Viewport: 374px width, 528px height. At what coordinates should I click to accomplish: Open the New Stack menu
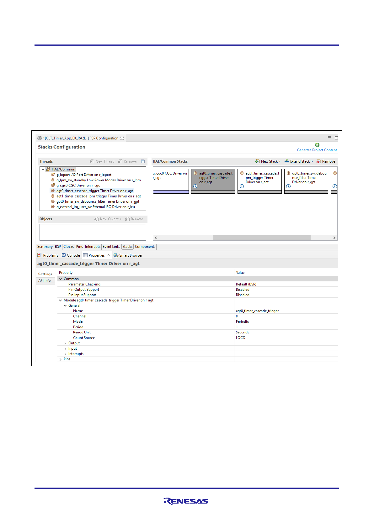[x=268, y=161]
